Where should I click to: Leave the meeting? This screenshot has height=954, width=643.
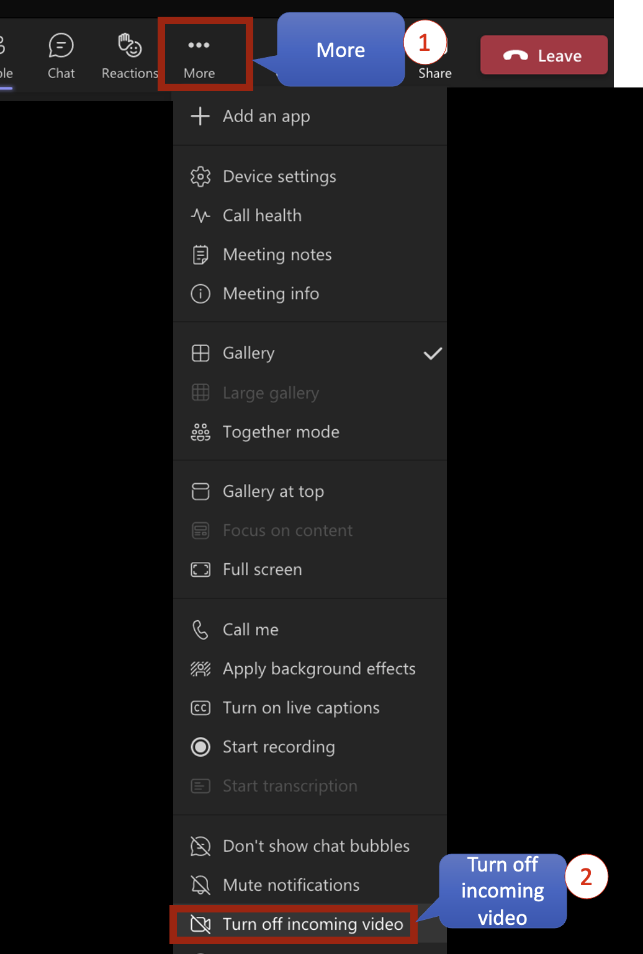click(x=543, y=55)
